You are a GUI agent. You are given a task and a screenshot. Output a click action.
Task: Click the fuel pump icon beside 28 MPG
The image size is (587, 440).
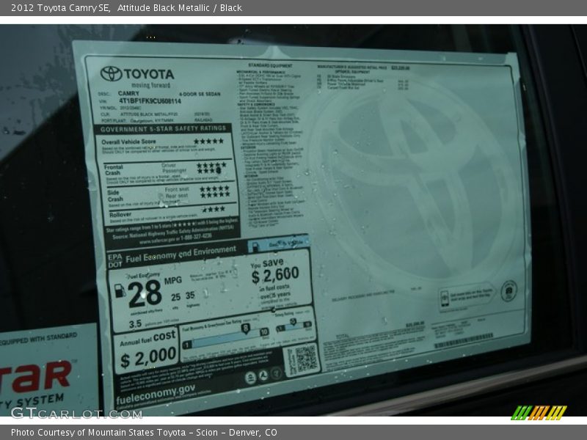(120, 291)
